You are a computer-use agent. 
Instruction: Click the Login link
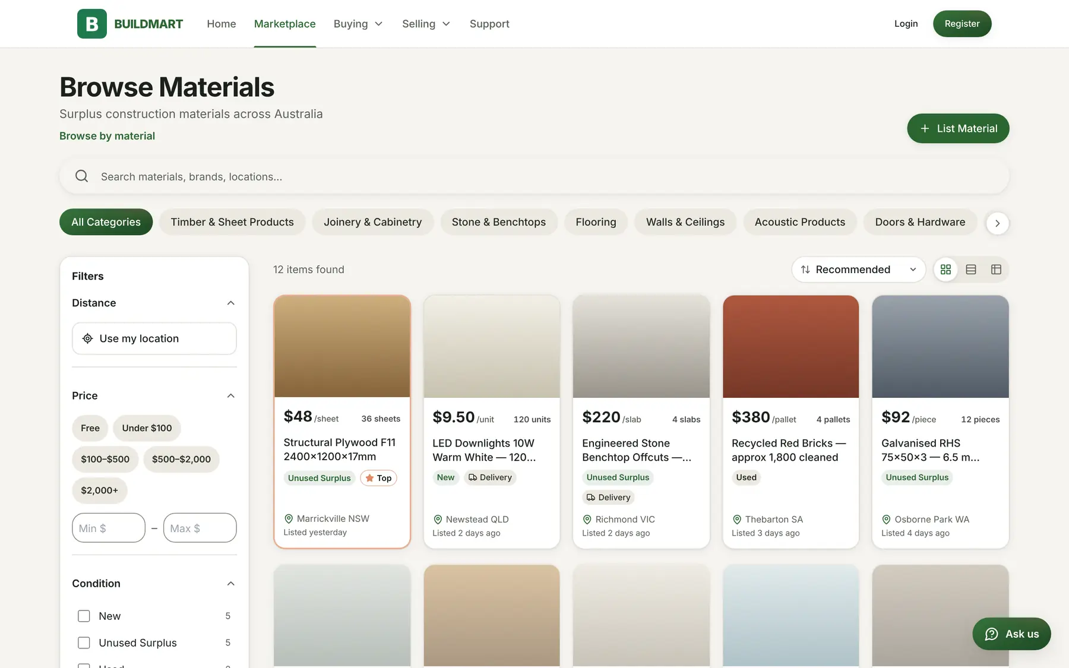[x=906, y=24]
